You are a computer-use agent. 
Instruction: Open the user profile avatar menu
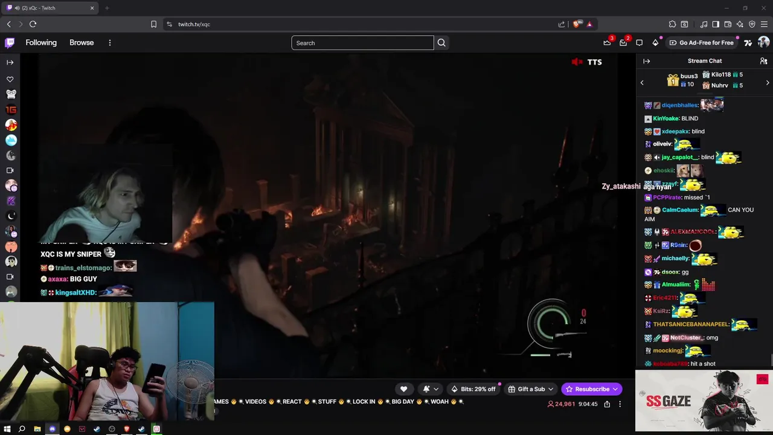coord(764,42)
